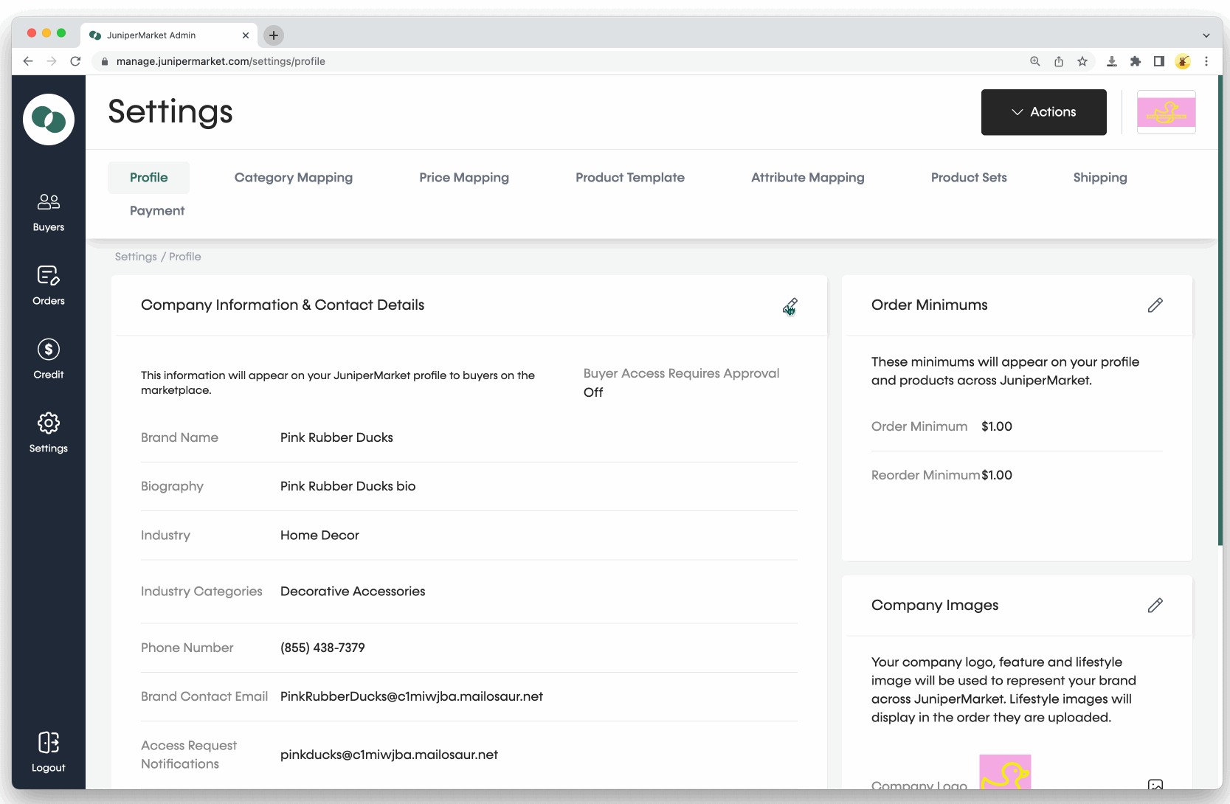The image size is (1230, 804).
Task: Click the site lock icon
Action: click(105, 61)
